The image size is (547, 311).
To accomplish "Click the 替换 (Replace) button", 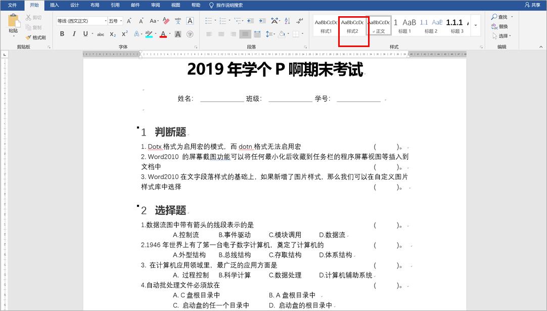I will [498, 26].
